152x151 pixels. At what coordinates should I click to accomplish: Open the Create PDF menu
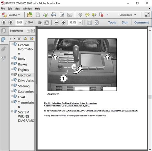11,15
